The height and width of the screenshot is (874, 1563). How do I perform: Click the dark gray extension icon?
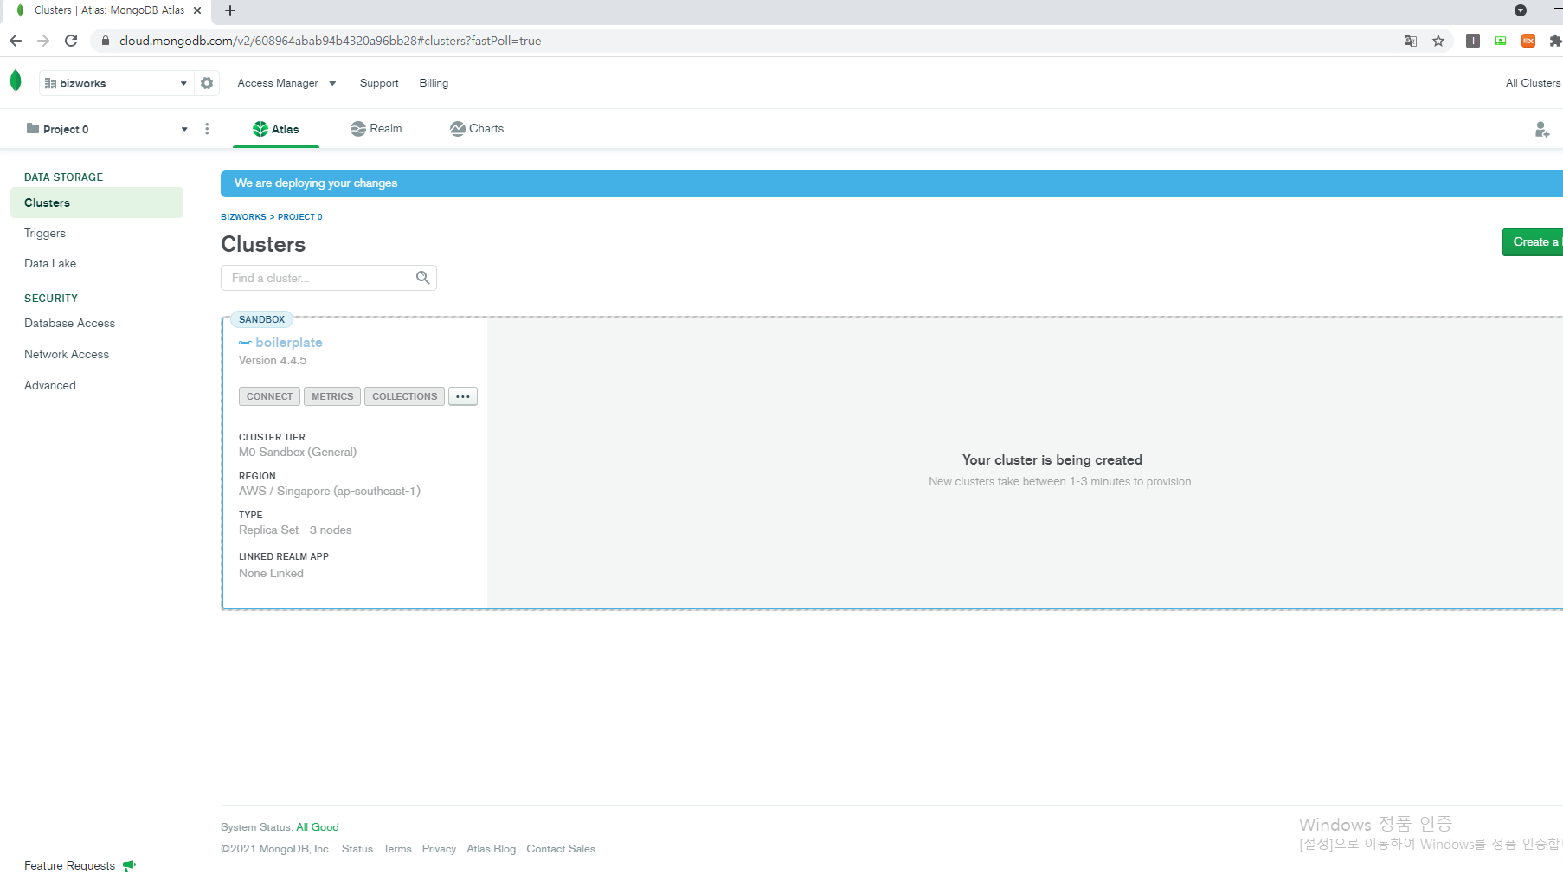(1473, 41)
